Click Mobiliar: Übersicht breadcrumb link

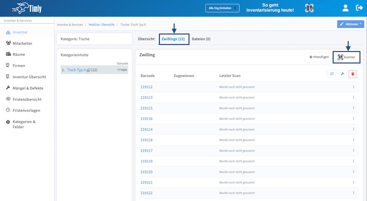tap(102, 25)
